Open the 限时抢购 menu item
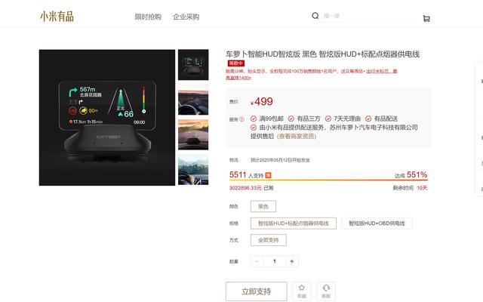This screenshot has width=483, height=302. click(x=148, y=17)
